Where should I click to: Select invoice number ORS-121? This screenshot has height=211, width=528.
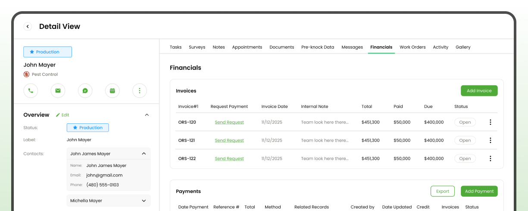pos(187,140)
